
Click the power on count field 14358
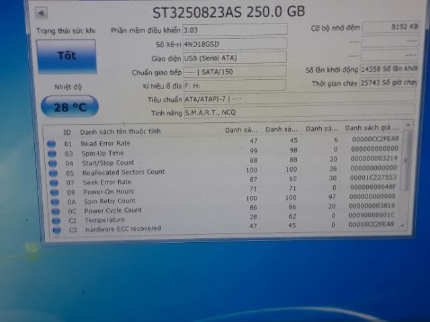[x=388, y=69]
